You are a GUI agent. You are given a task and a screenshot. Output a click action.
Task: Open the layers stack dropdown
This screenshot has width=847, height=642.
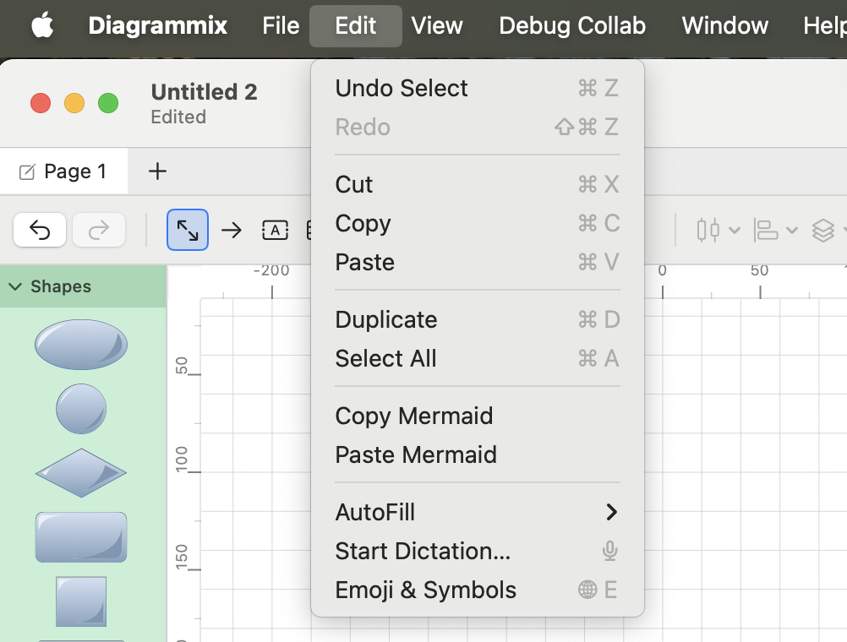828,230
